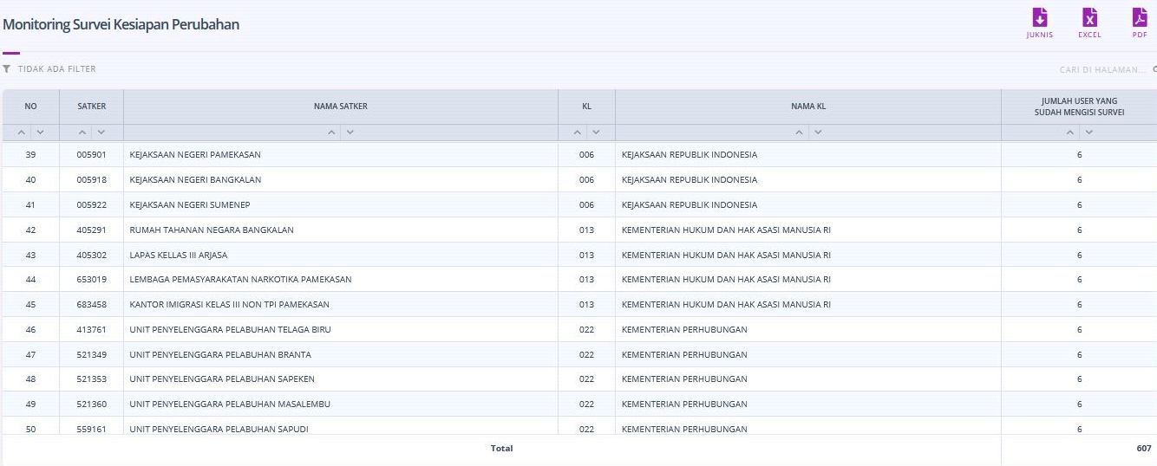Screen dimensions: 1157x466
Task: Click satker code 559161
Action: point(91,429)
